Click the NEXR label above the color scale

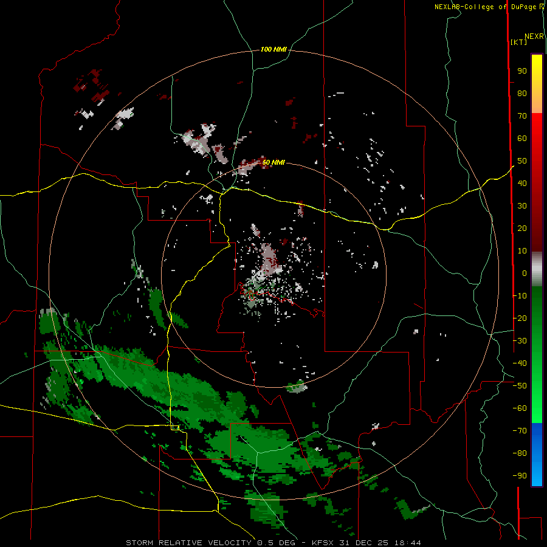[534, 36]
